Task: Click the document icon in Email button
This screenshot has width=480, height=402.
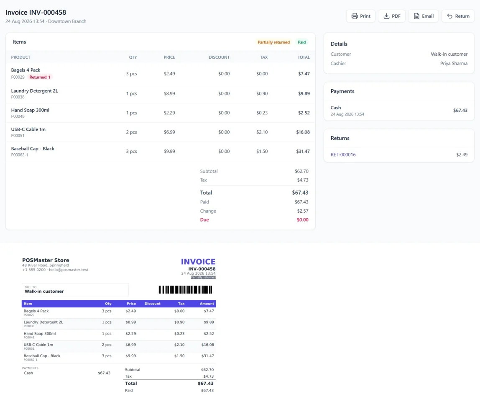Action: (x=416, y=16)
